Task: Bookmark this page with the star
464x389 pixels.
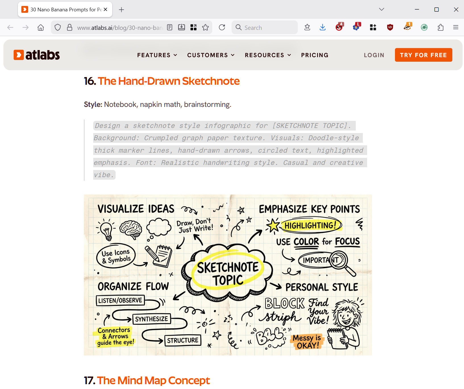Action: 205,28
